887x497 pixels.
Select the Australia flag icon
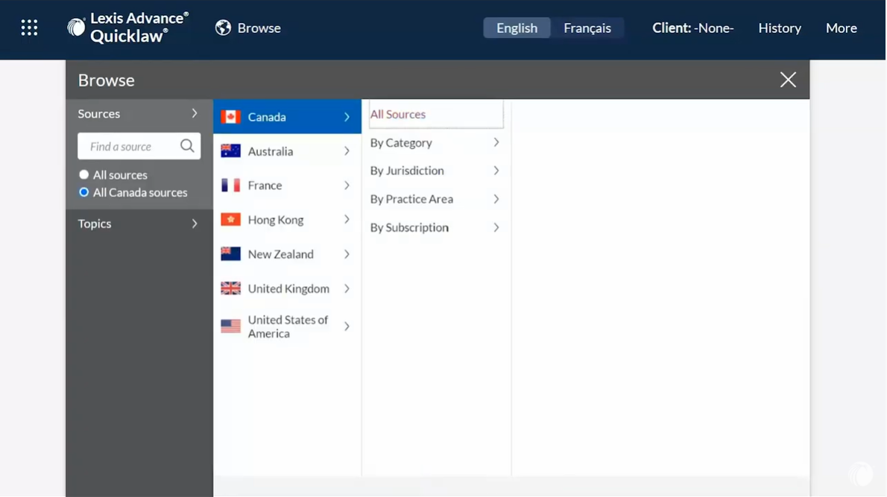[231, 151]
